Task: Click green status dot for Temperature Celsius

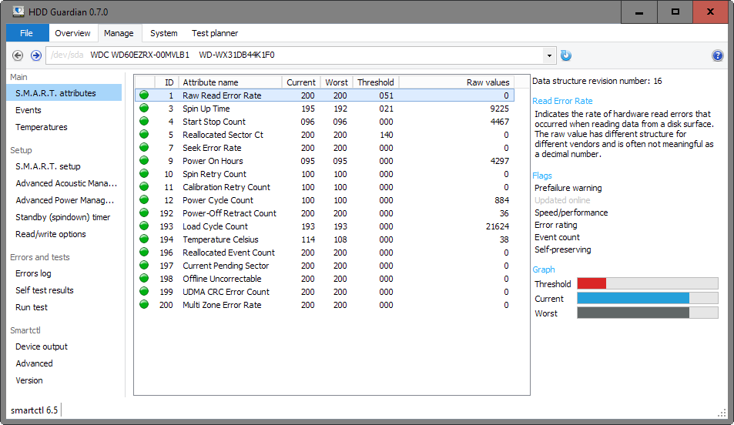Action: 144,239
